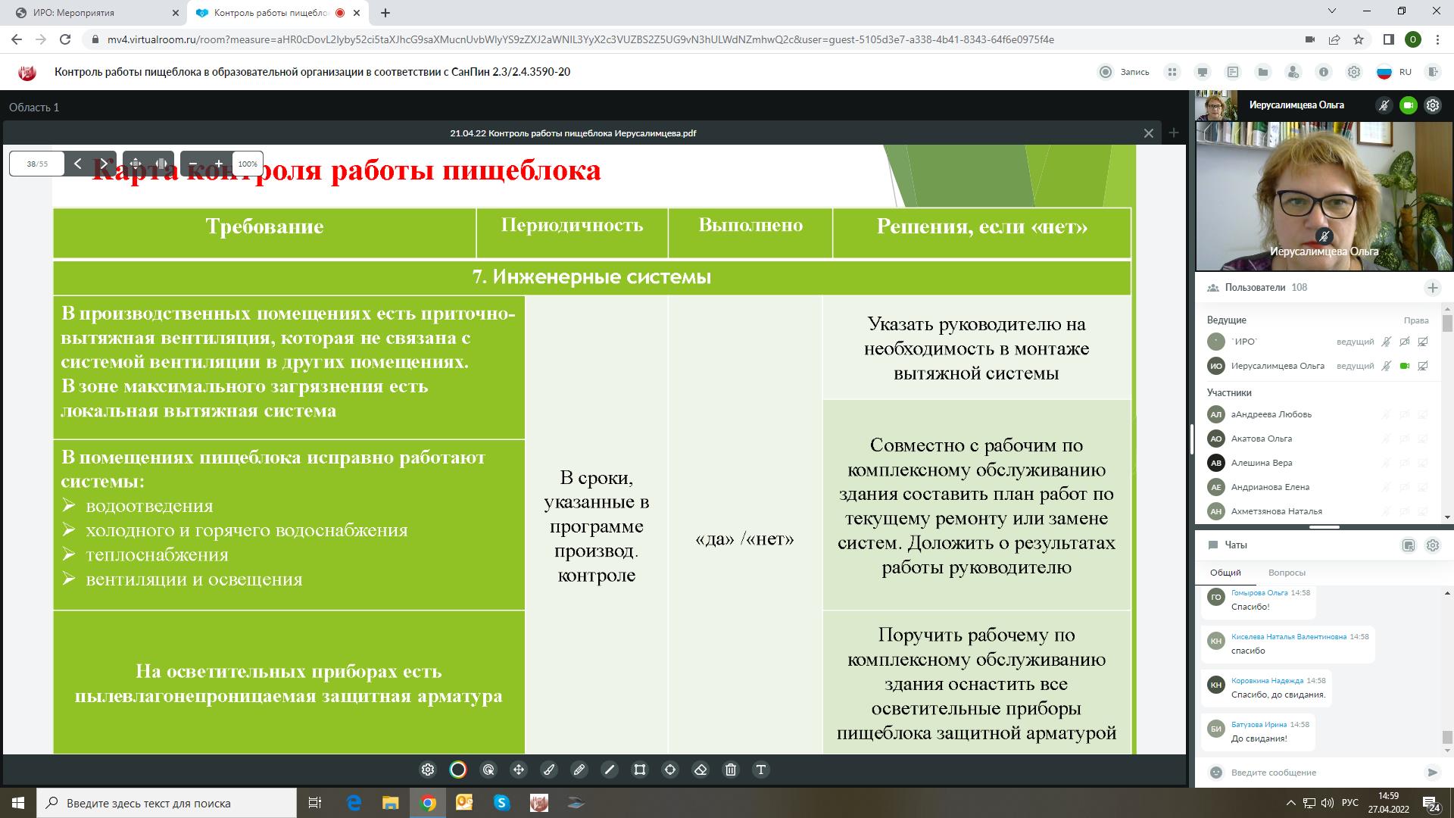The width and height of the screenshot is (1454, 818).
Task: Clear drawings with trash icon
Action: tap(731, 770)
